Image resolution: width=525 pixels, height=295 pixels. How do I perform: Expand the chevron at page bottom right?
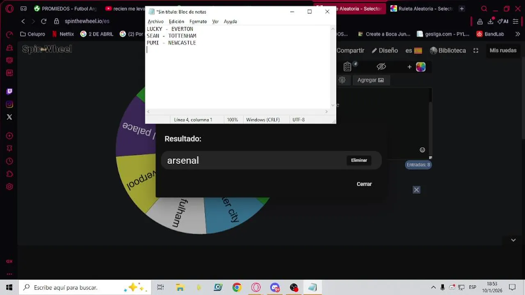(x=513, y=240)
